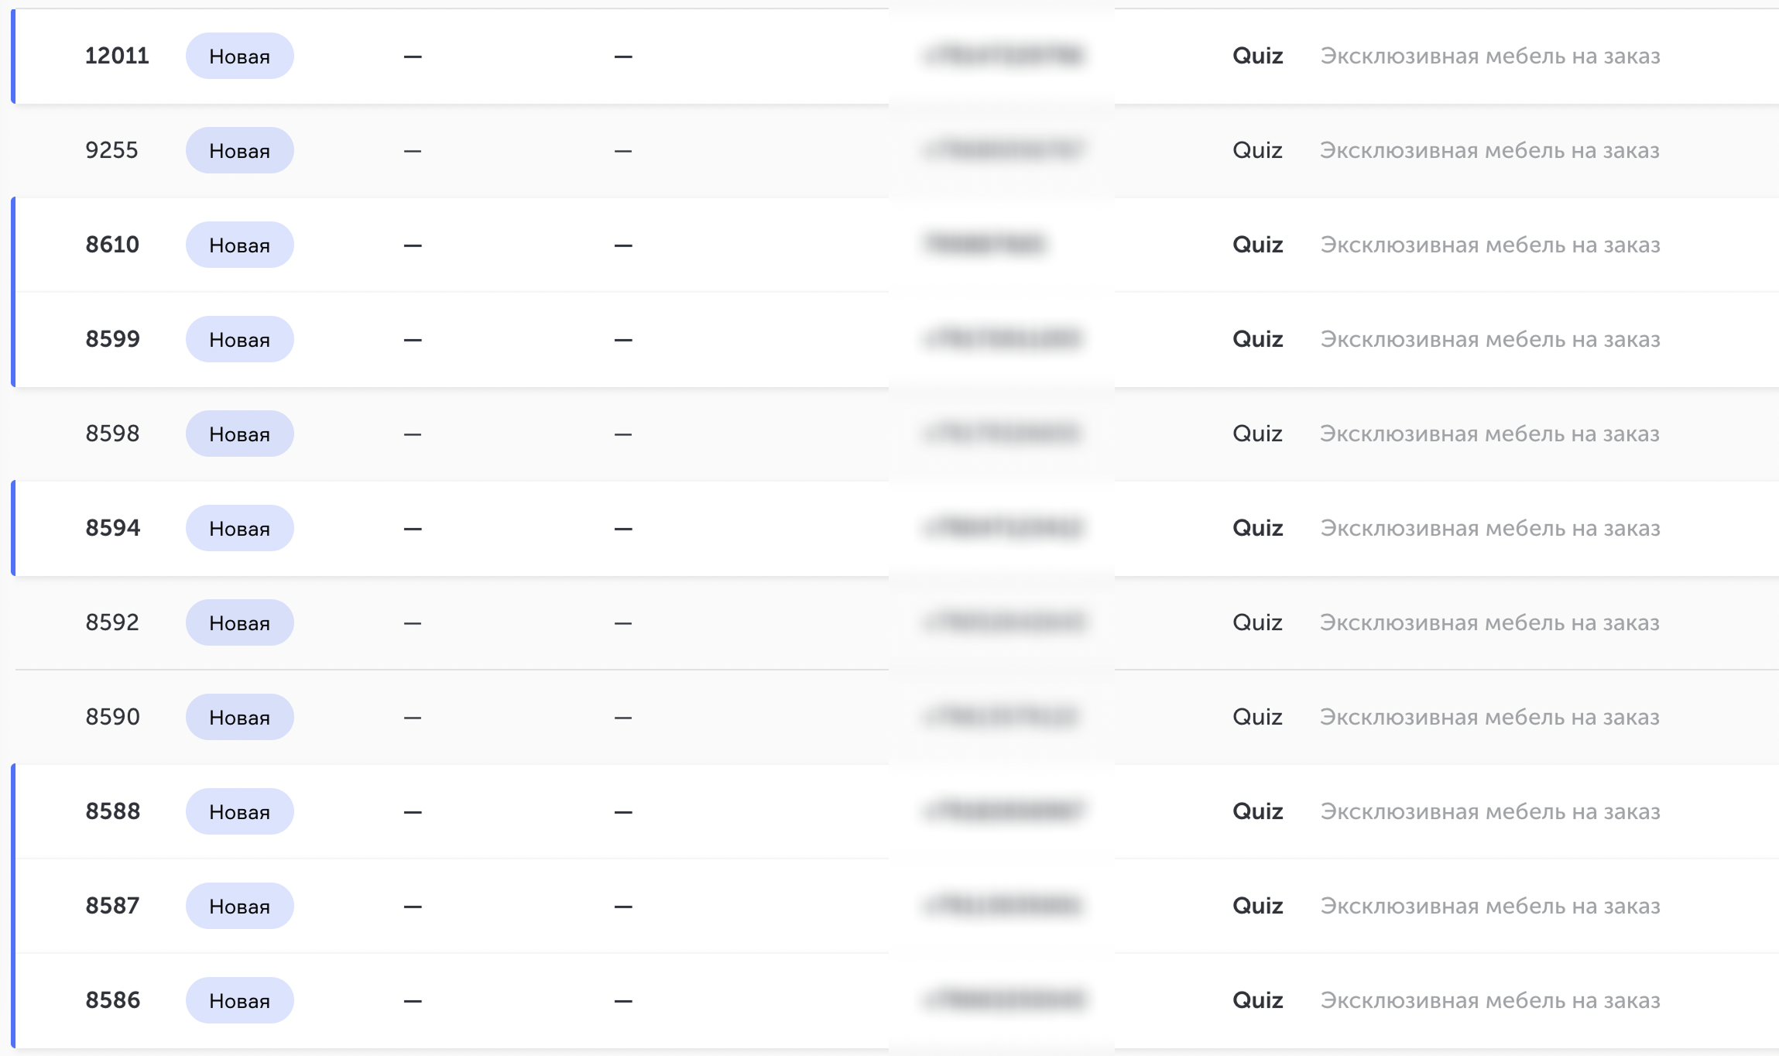Open the quiz title in row 8586
This screenshot has width=1779, height=1056.
coord(1490,1000)
